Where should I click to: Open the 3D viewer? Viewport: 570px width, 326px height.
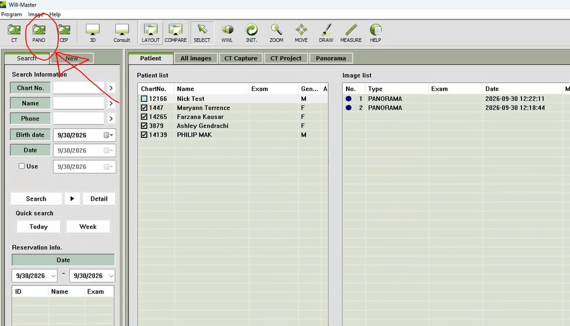93,33
